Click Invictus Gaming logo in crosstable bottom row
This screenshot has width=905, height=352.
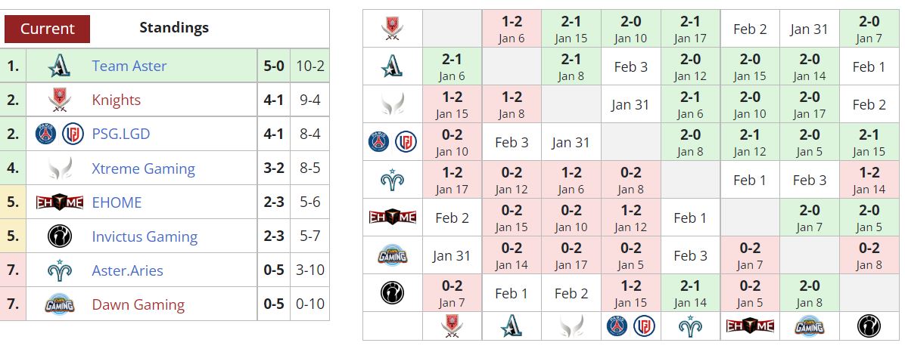(x=869, y=326)
